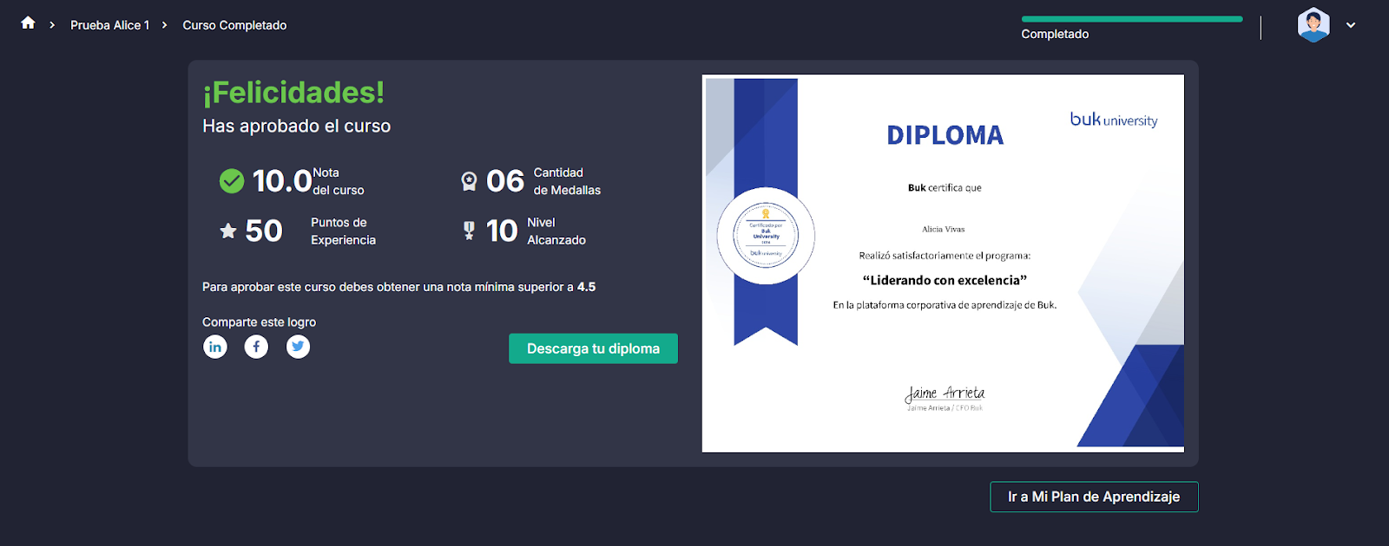This screenshot has width=1389, height=546.
Task: Expand the user account dropdown arrow
Action: coord(1351,25)
